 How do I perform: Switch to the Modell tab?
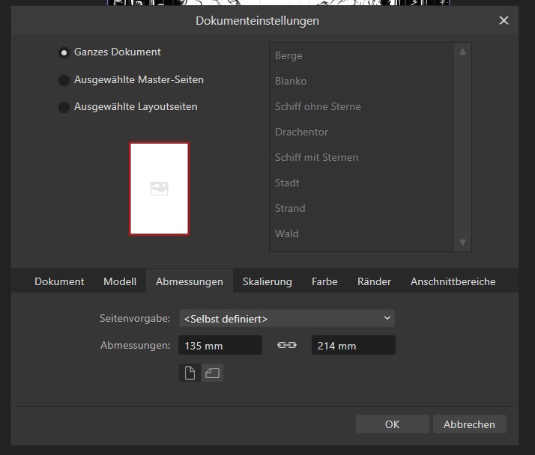coord(120,281)
